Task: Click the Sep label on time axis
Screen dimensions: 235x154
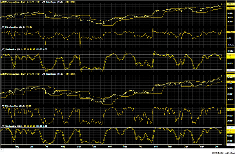Action: click(79, 147)
